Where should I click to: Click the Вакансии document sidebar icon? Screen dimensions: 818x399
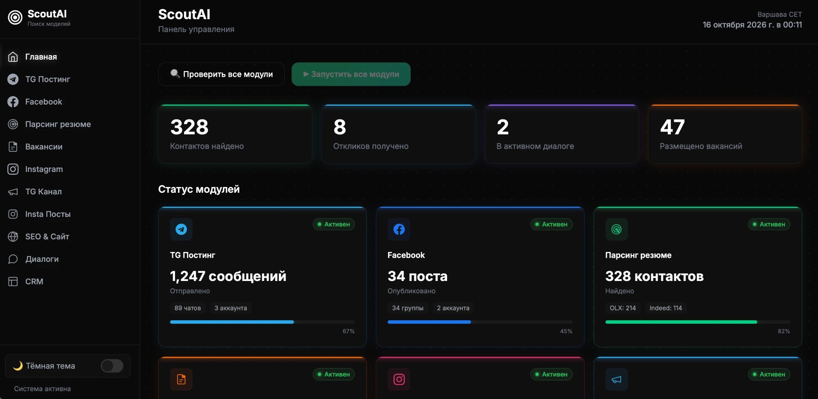pyautogui.click(x=13, y=147)
